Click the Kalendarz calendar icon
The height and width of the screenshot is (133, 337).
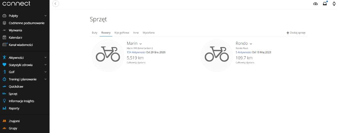coord(4,38)
